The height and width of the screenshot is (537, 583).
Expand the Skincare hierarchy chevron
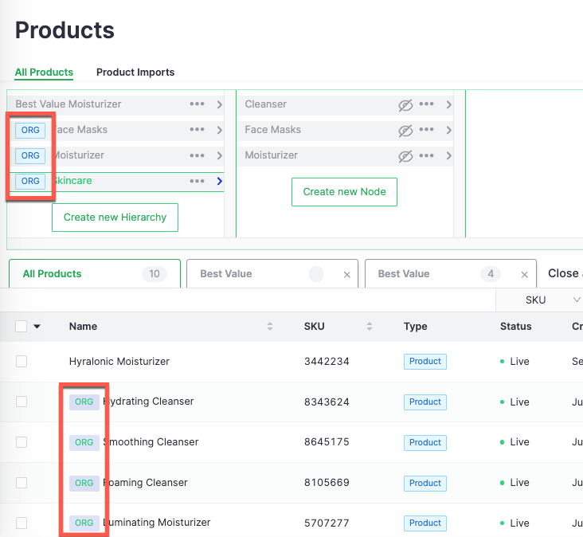[219, 181]
